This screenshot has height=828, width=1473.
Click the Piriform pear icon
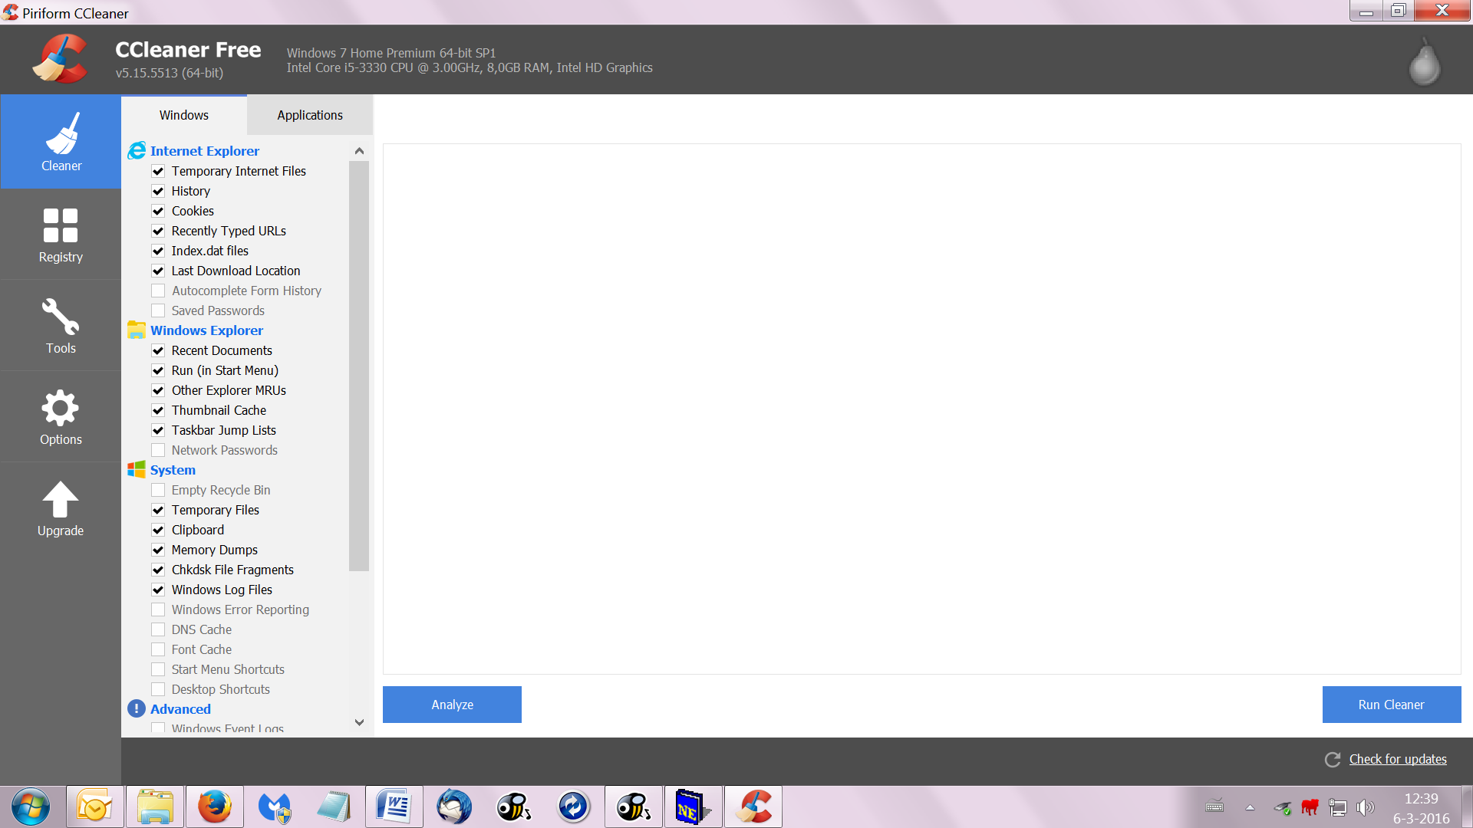(1425, 61)
